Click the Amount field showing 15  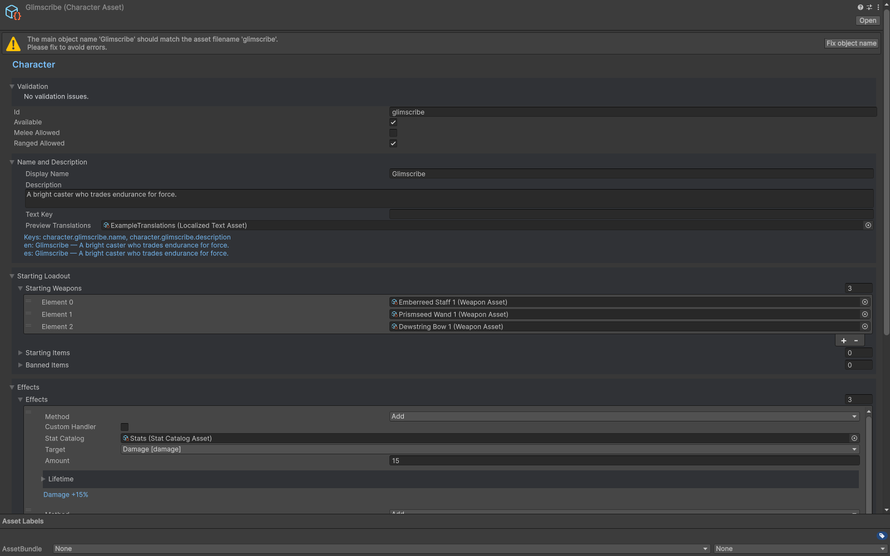click(x=624, y=461)
